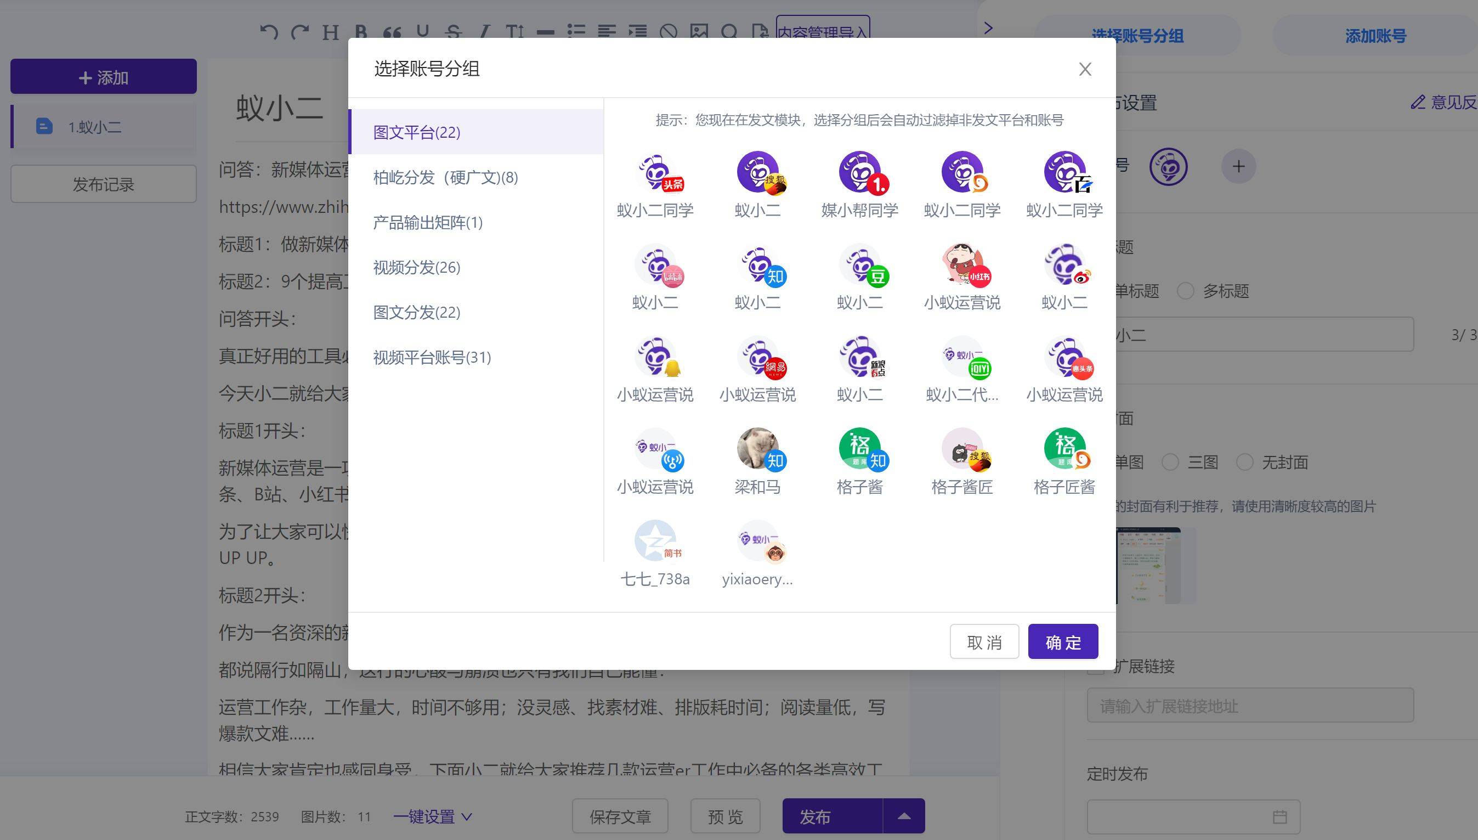The width and height of the screenshot is (1478, 840).
Task: Select the 无封面 radio option
Action: point(1244,461)
